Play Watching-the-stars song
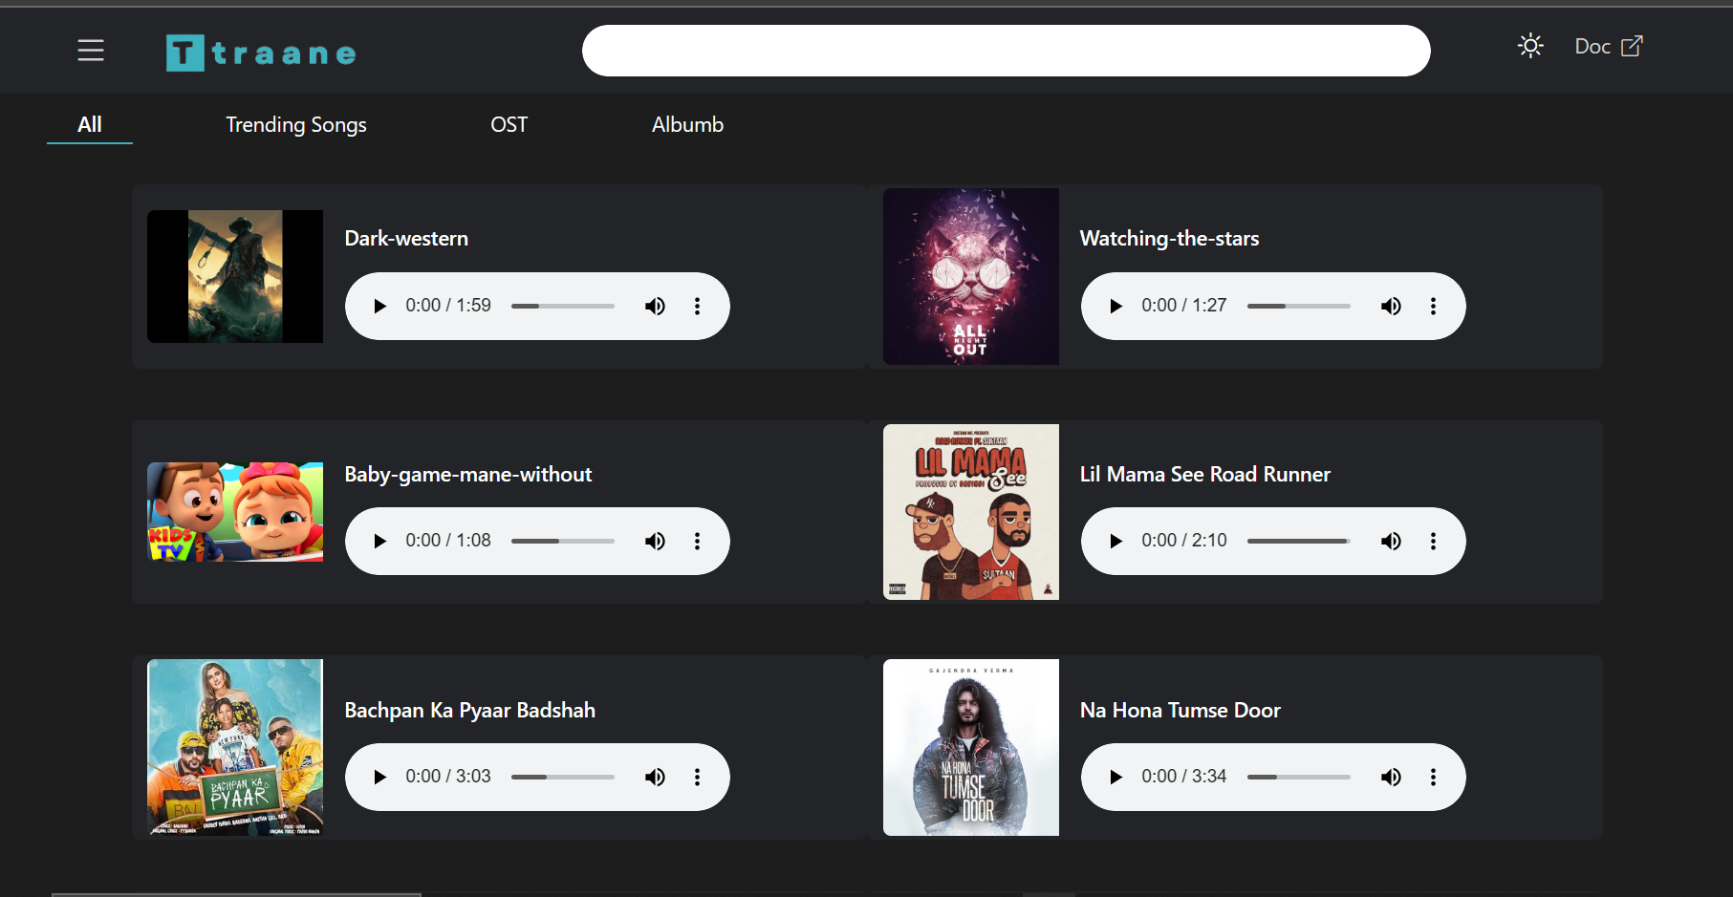The height and width of the screenshot is (897, 1733). 1116,306
